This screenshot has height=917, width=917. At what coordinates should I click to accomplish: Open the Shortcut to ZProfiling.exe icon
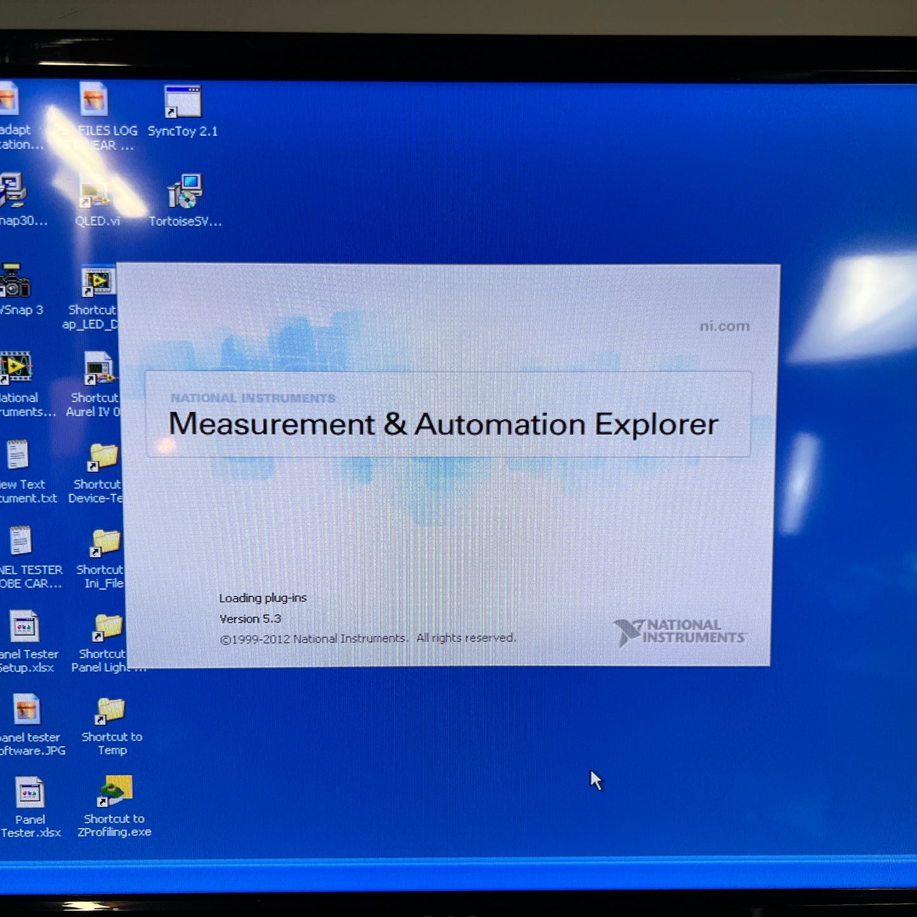pos(114,791)
